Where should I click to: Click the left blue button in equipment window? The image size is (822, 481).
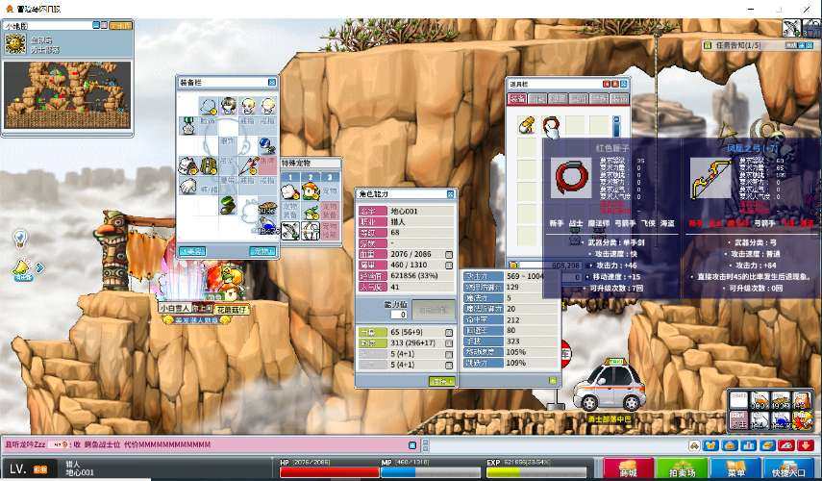(192, 251)
